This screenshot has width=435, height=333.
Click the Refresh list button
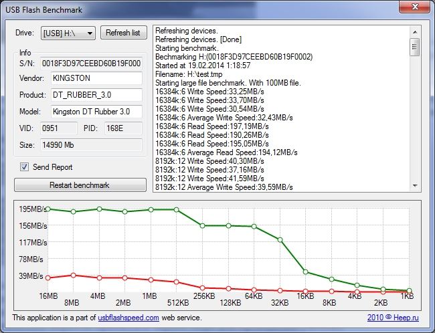(x=123, y=33)
